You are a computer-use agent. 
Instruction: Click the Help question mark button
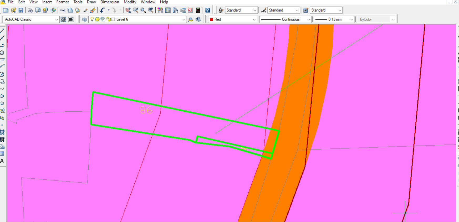tap(208, 10)
